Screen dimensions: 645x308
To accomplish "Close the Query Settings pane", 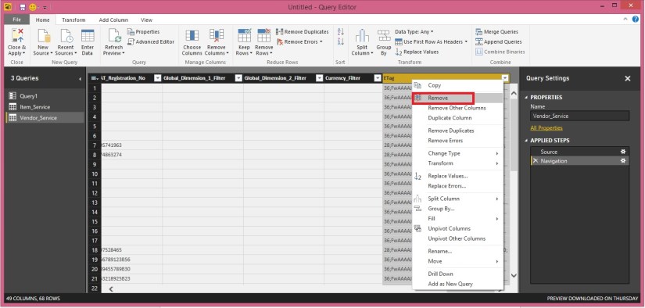I will pyautogui.click(x=628, y=78).
